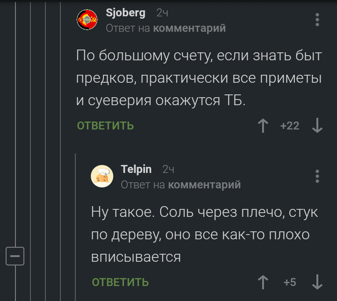337x301 pixels.
Task: Click the 2ч timestamp beside Telpin
Action: pos(168,170)
